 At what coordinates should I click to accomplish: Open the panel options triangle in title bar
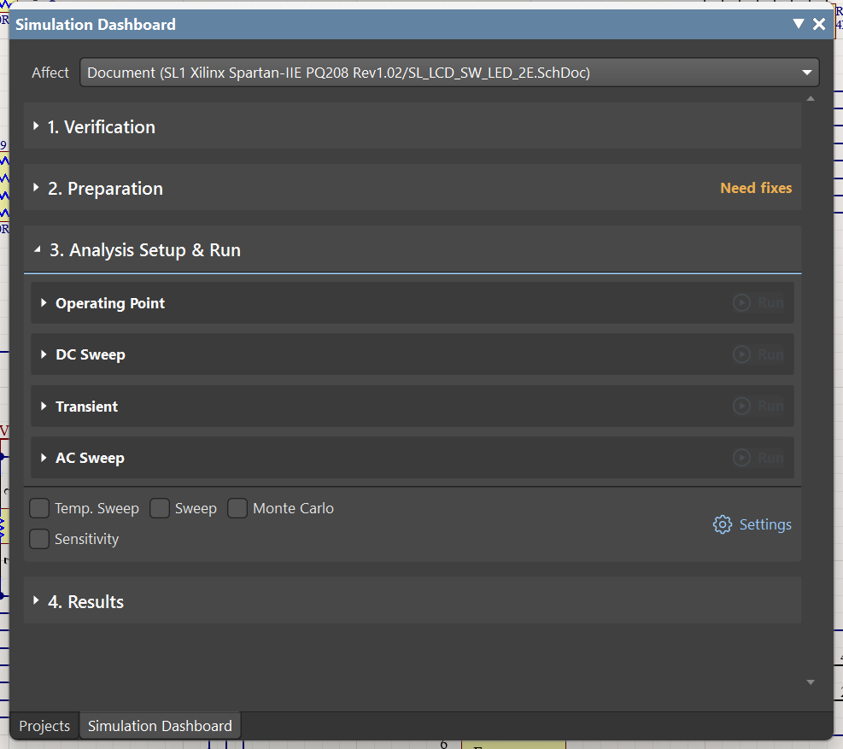click(x=799, y=24)
